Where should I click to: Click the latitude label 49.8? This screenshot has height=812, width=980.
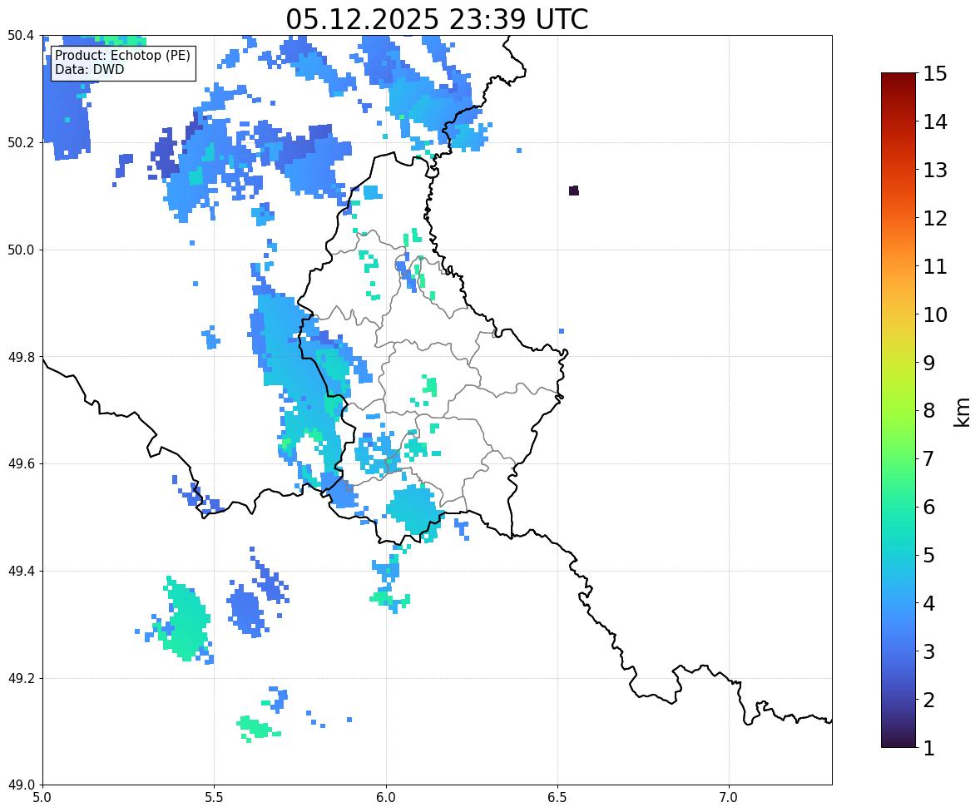point(20,357)
